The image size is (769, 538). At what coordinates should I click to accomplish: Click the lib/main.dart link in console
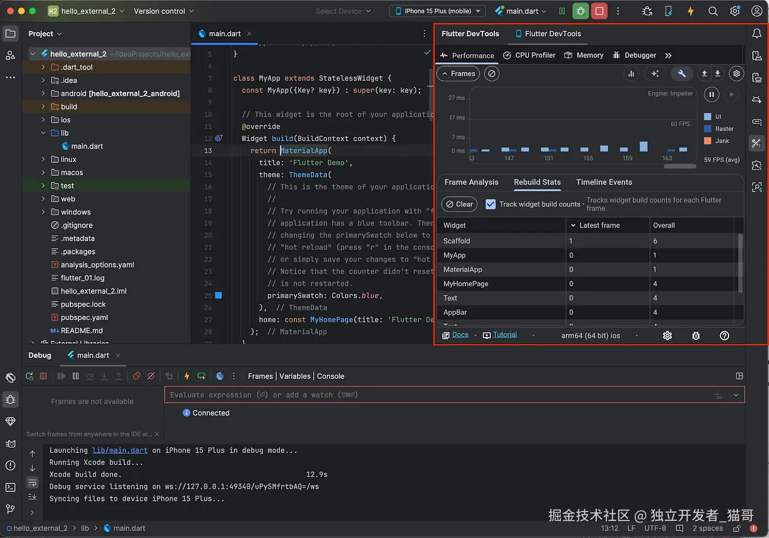(120, 450)
